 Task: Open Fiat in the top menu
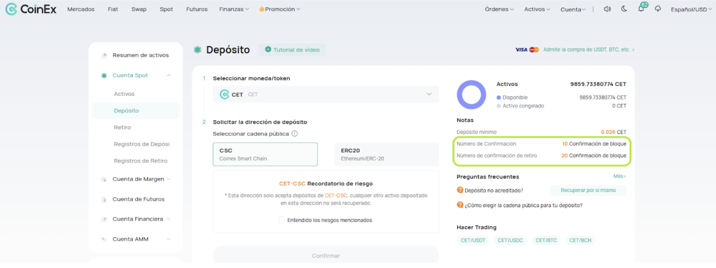click(x=113, y=9)
